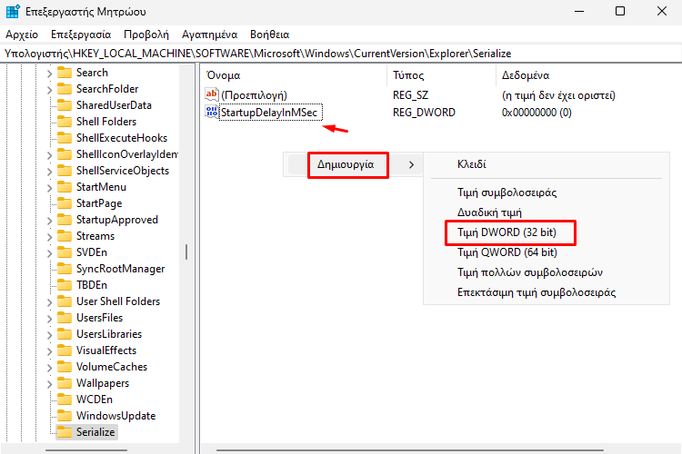Screen dimensions: 682x454
Task: Select the SyncRootManager folder icon
Action: pyautogui.click(x=65, y=269)
